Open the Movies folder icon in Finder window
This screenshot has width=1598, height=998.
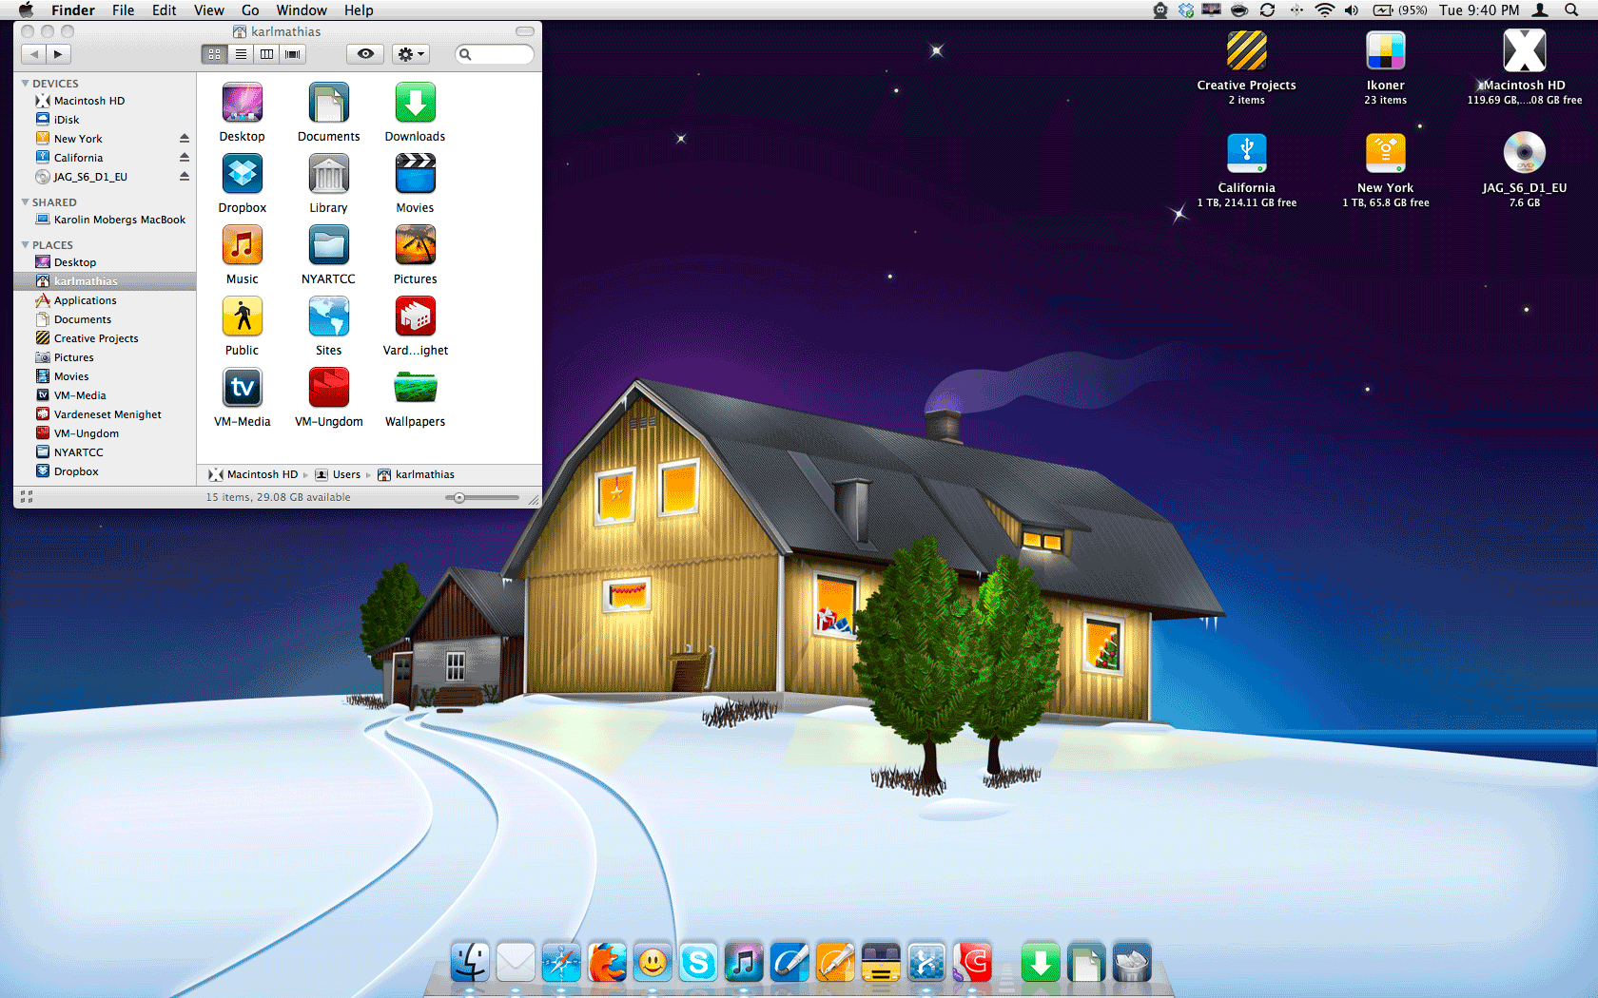[416, 175]
